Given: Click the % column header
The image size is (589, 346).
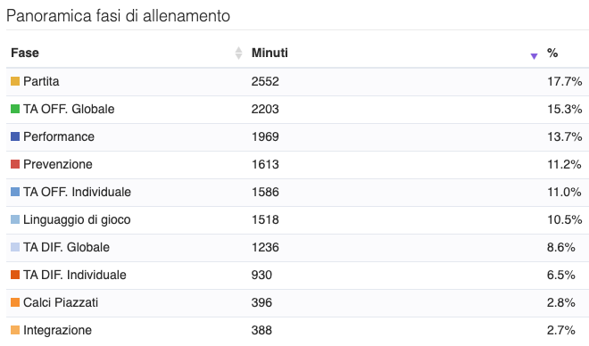Looking at the screenshot, I should pyautogui.click(x=552, y=53).
